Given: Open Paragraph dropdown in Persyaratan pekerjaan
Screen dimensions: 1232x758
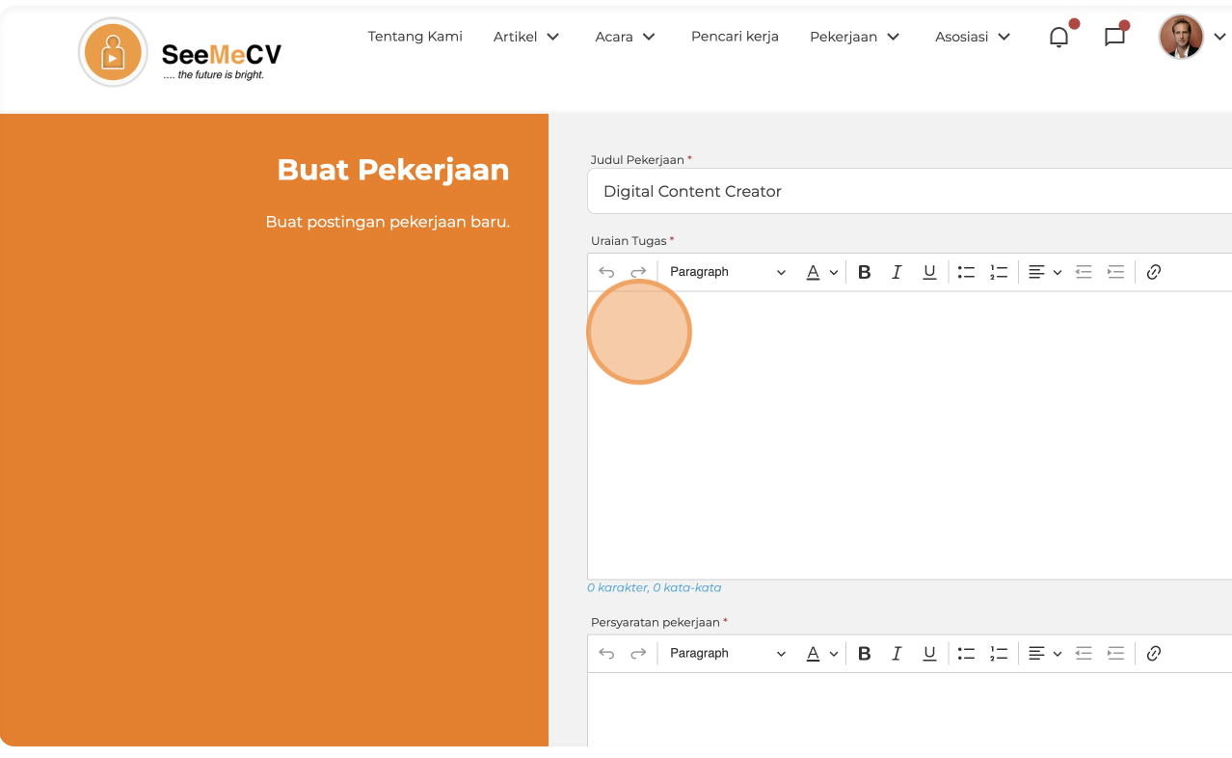Looking at the screenshot, I should 728,654.
